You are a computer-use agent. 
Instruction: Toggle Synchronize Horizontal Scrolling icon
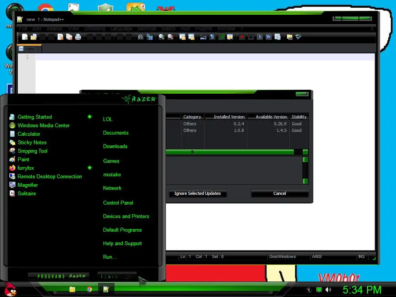pos(191,37)
